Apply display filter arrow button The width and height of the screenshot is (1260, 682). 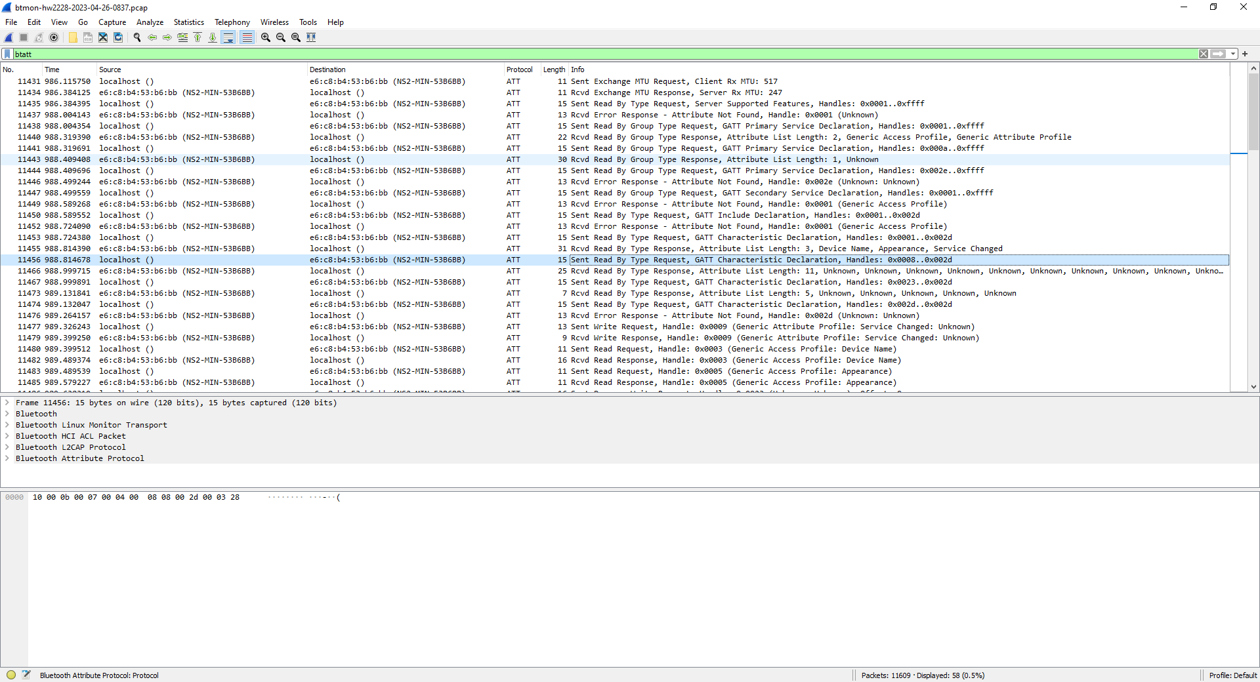[1219, 54]
